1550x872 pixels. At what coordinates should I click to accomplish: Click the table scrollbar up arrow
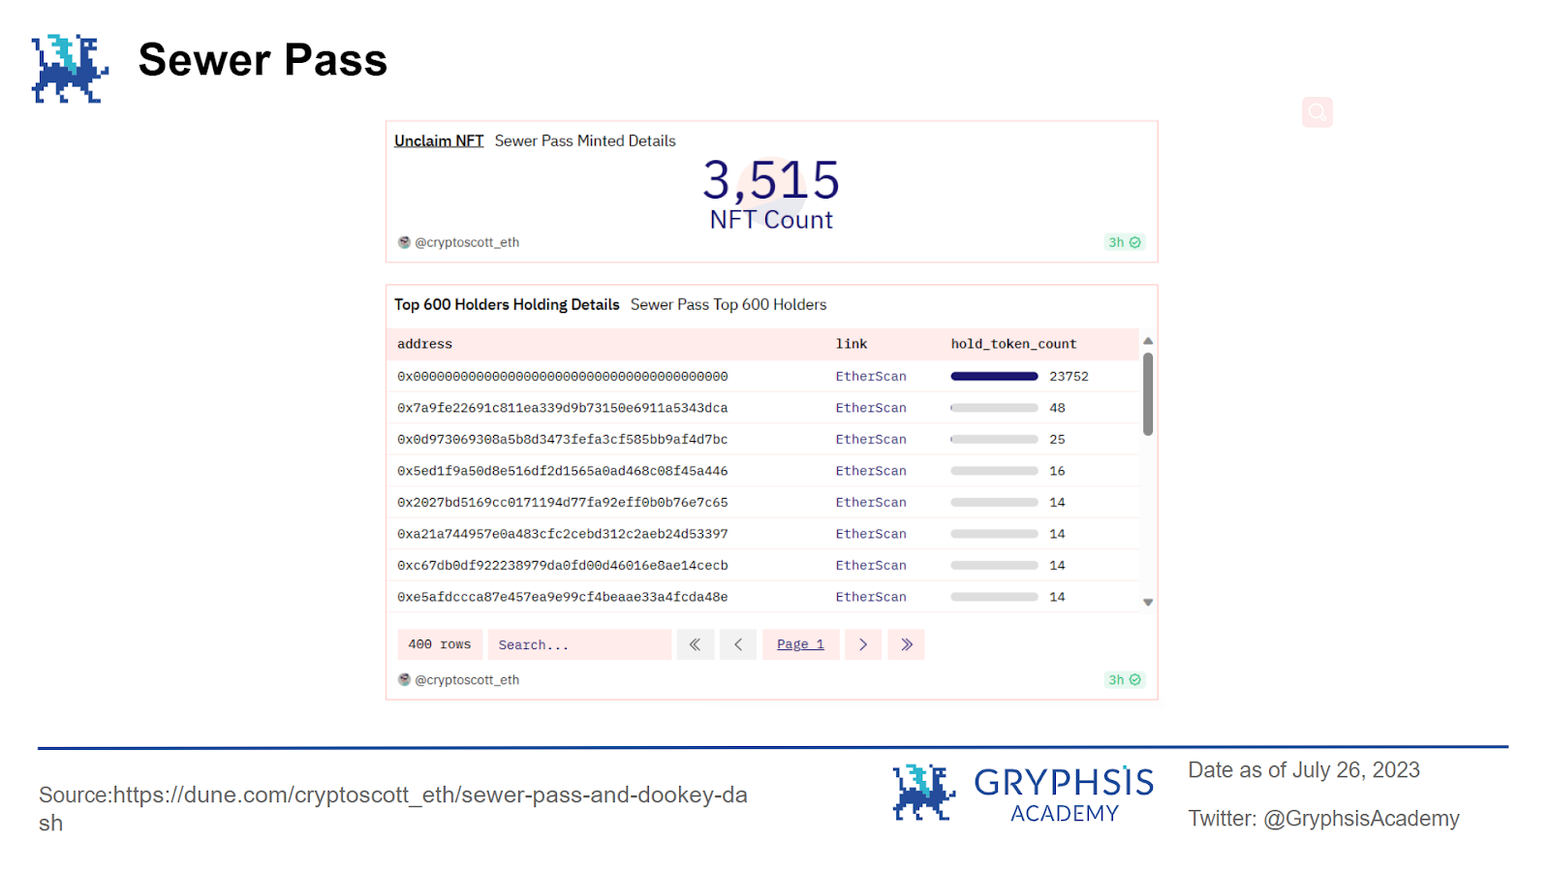point(1148,341)
